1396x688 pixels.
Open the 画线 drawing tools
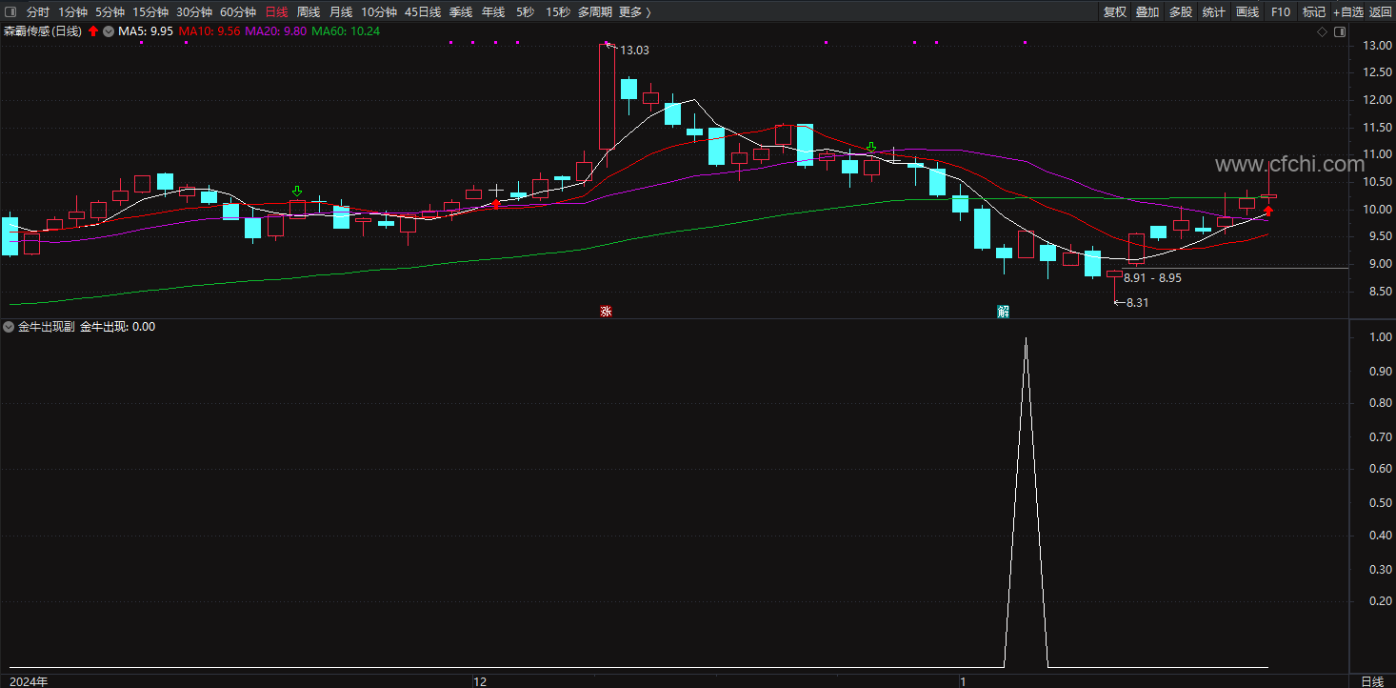tap(1247, 12)
